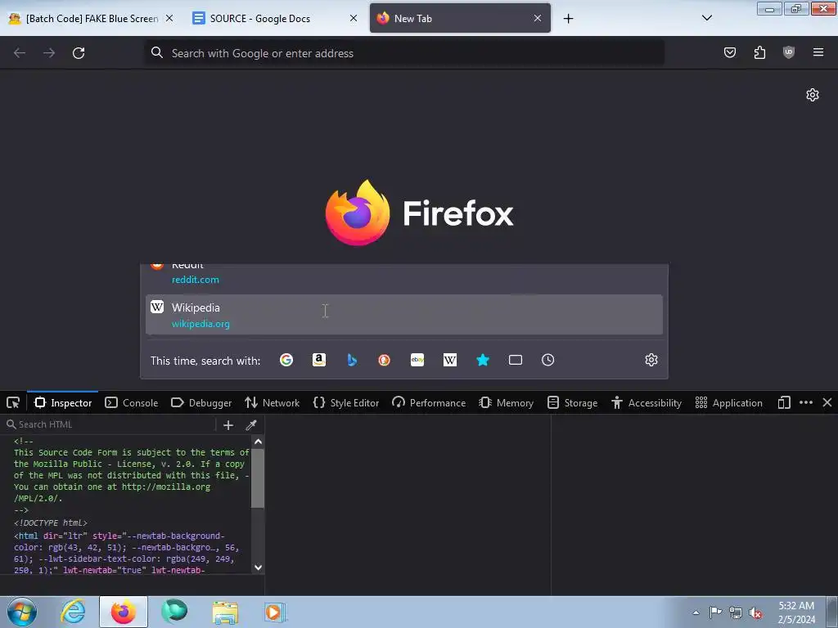Click markup scrollbar down arrow
The height and width of the screenshot is (628, 838).
click(258, 567)
